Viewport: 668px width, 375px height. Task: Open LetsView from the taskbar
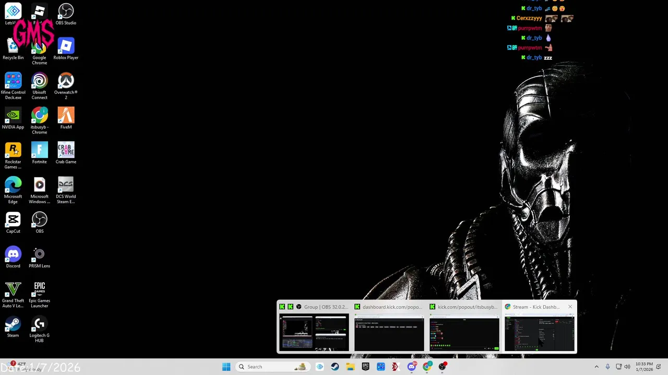click(x=320, y=367)
